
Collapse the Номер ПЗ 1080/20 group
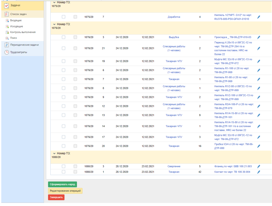click(x=54, y=154)
